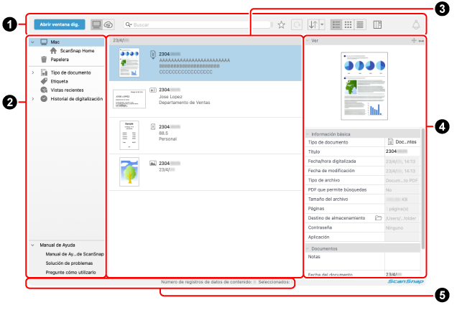Open the Solución de problemas help entry
Viewport: 462px width, 310px height.
(69, 263)
